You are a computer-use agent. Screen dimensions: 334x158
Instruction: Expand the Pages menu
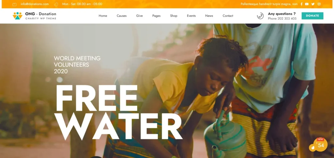[x=156, y=16]
